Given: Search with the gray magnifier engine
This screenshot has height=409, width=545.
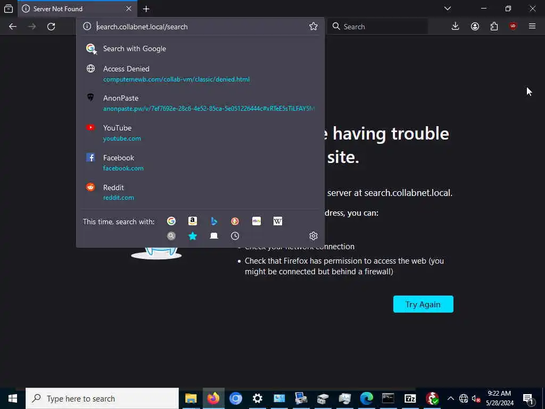Looking at the screenshot, I should coord(171,236).
